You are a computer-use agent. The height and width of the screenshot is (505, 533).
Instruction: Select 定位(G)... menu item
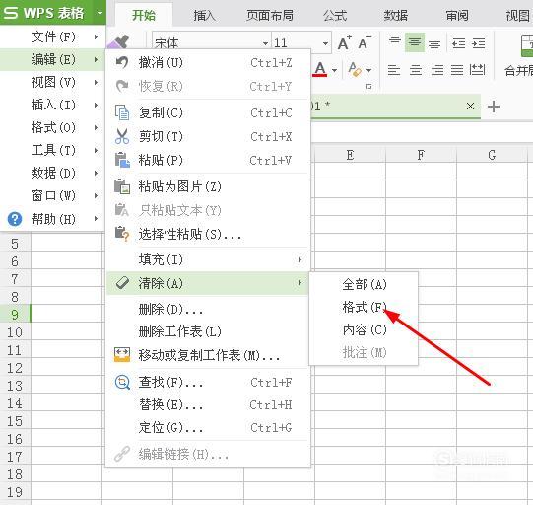tap(208, 427)
